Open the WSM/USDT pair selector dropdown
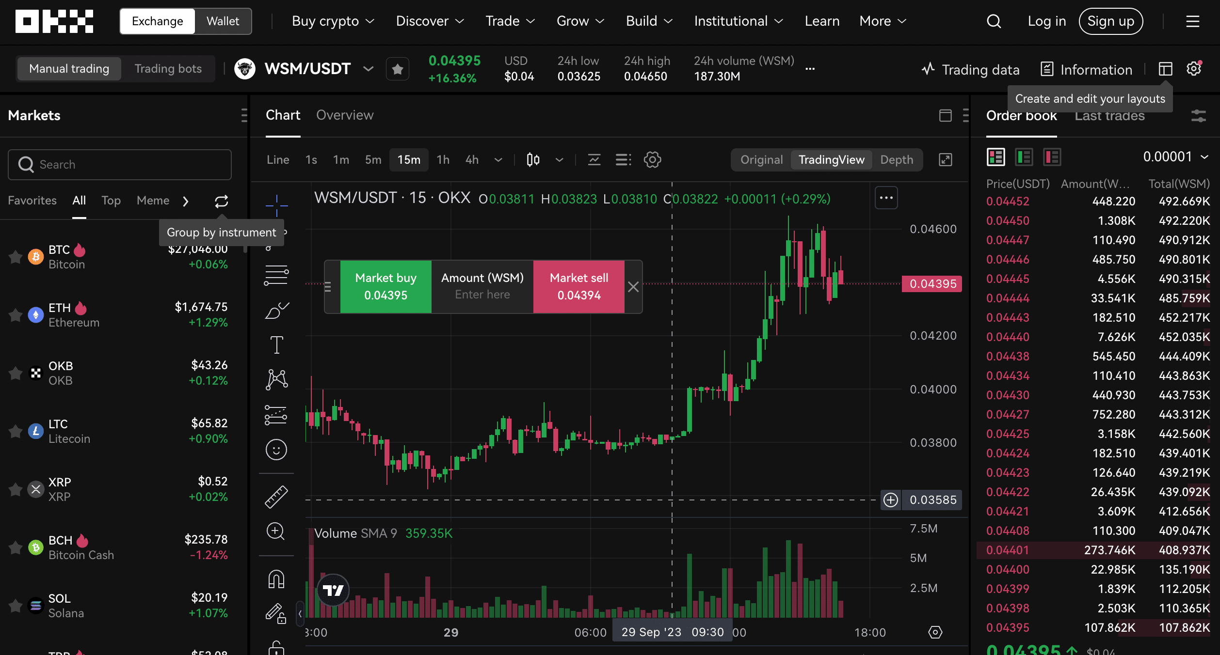The height and width of the screenshot is (655, 1220). click(369, 69)
